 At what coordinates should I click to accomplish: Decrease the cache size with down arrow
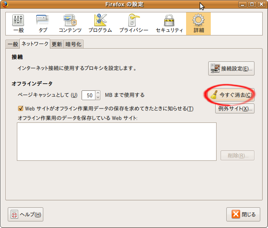click(98, 97)
